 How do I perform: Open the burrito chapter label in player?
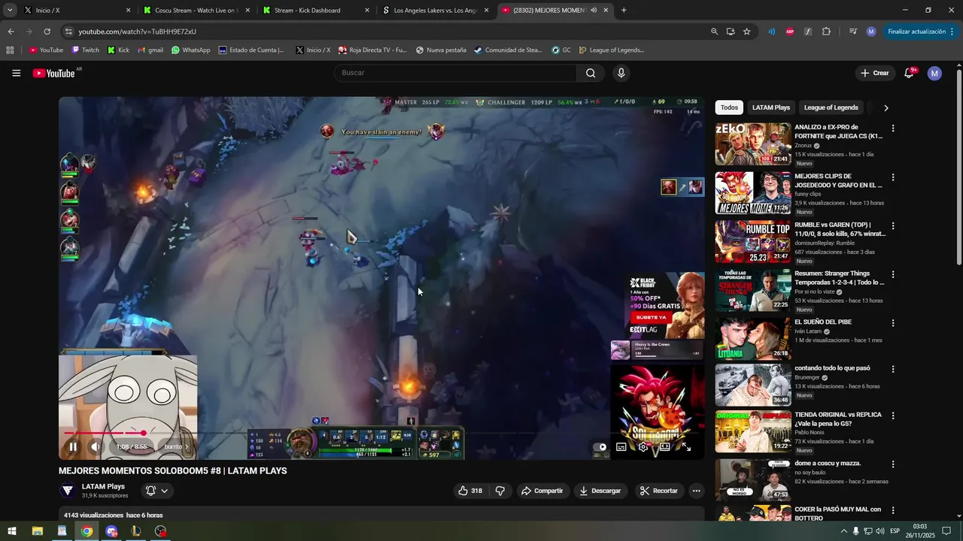[176, 446]
